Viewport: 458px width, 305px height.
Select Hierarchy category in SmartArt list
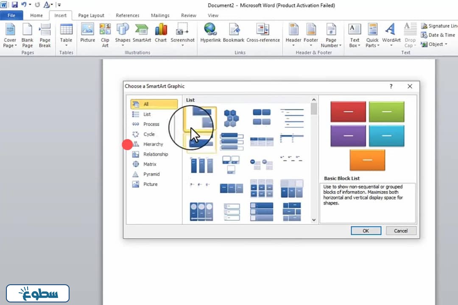tap(153, 144)
